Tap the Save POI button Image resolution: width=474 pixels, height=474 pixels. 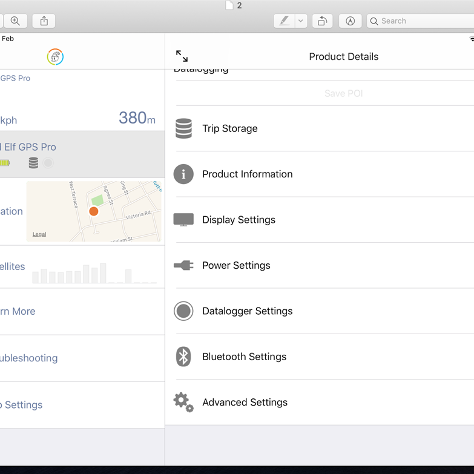(343, 93)
